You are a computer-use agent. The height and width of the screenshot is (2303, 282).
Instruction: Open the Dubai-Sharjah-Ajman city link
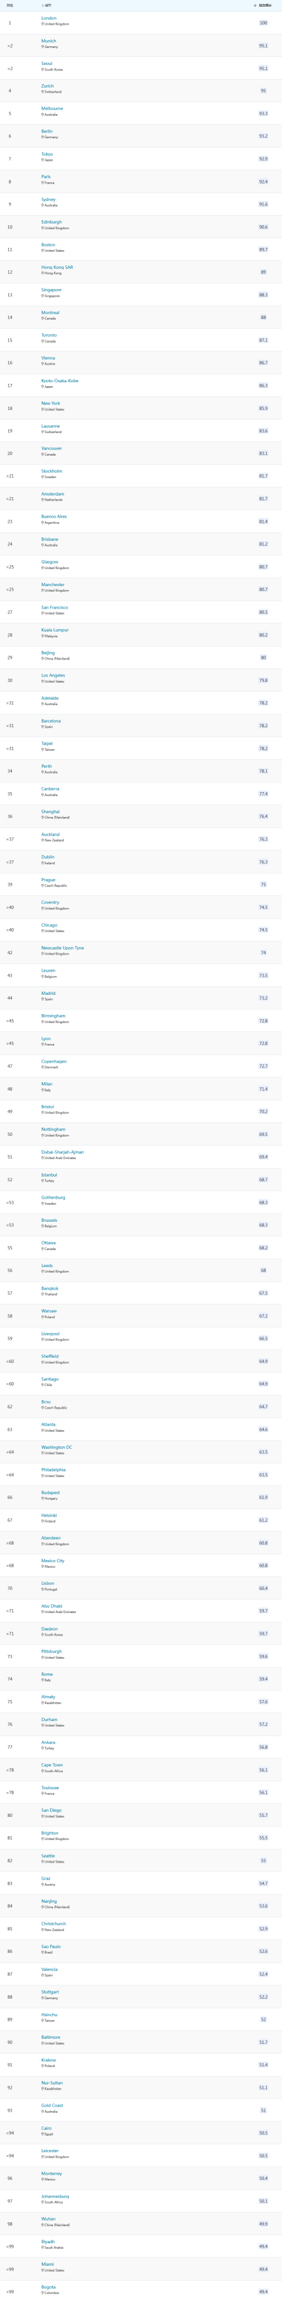coord(63,1152)
